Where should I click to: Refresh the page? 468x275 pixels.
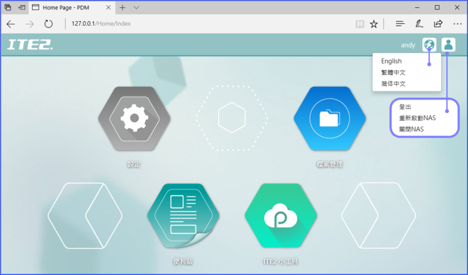[48, 24]
